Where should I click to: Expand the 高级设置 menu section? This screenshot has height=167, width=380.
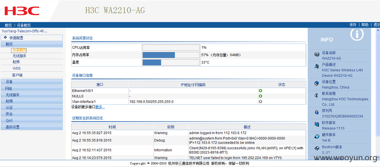click(32, 127)
